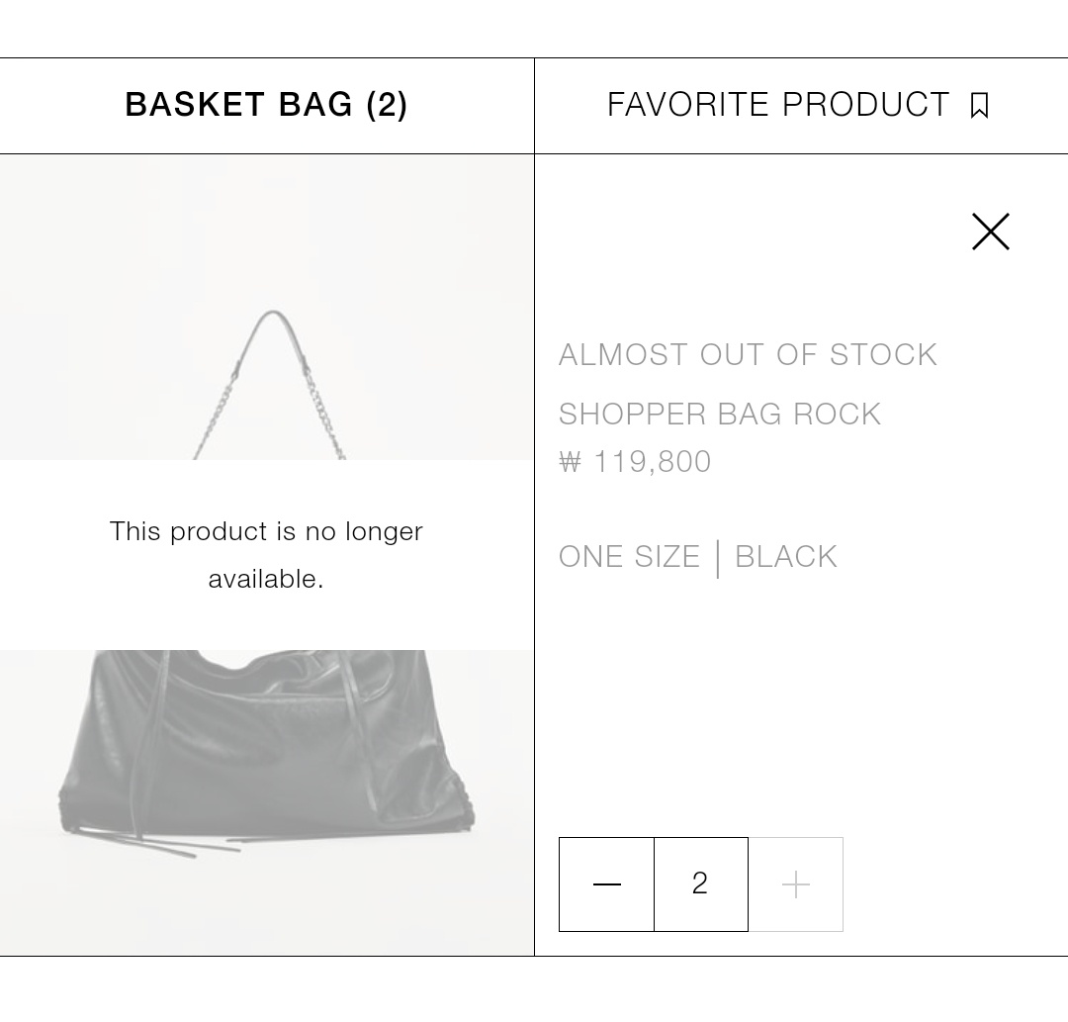Switch to the Basket Bag (2) tab
1068x1022 pixels.
pos(267,106)
